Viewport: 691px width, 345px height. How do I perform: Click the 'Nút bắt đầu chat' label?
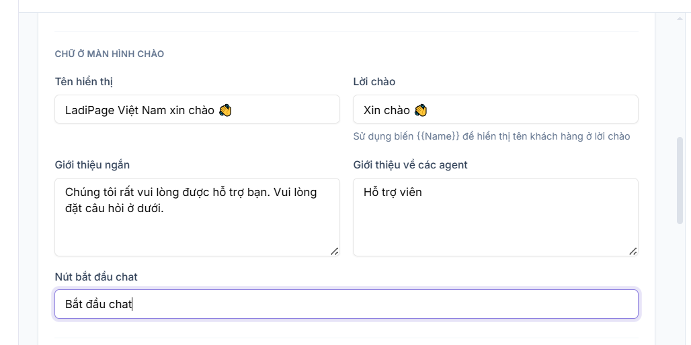coord(96,277)
